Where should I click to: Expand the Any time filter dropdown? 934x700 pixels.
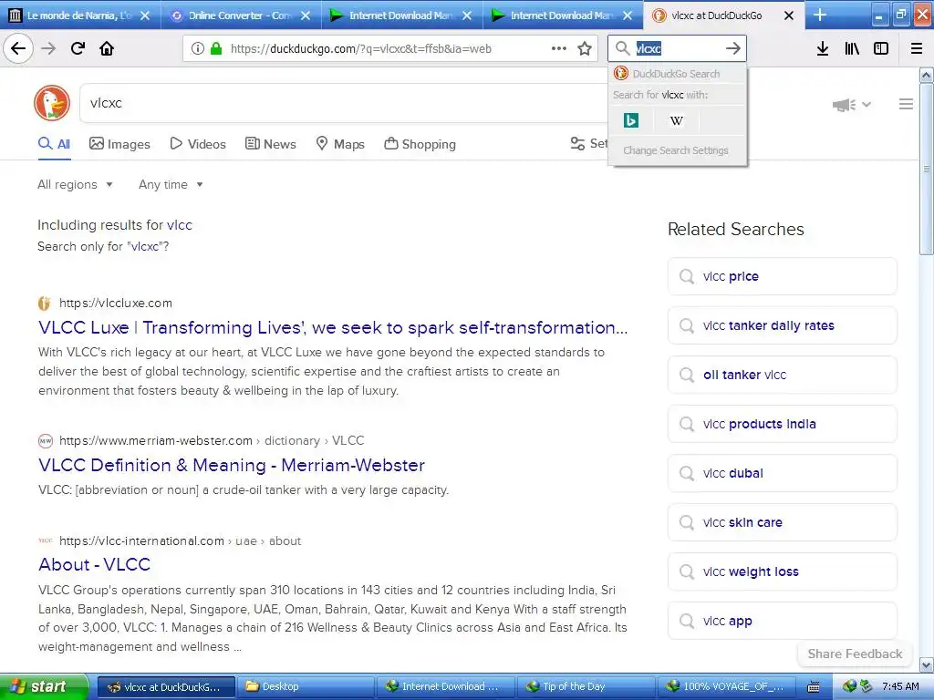[171, 184]
